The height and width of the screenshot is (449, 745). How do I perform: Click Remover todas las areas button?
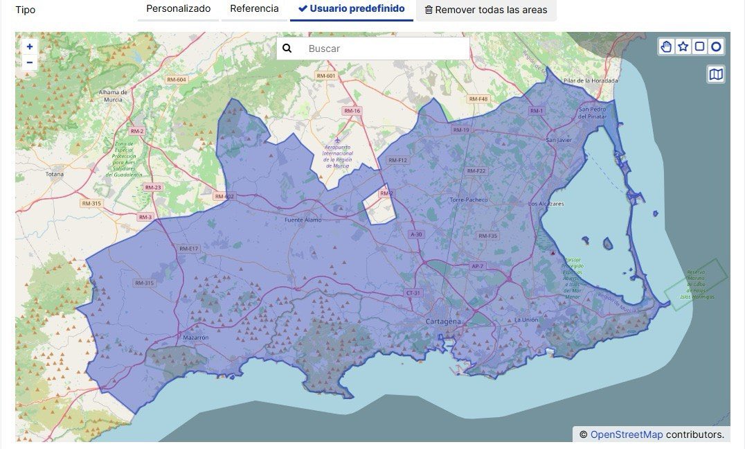486,10
